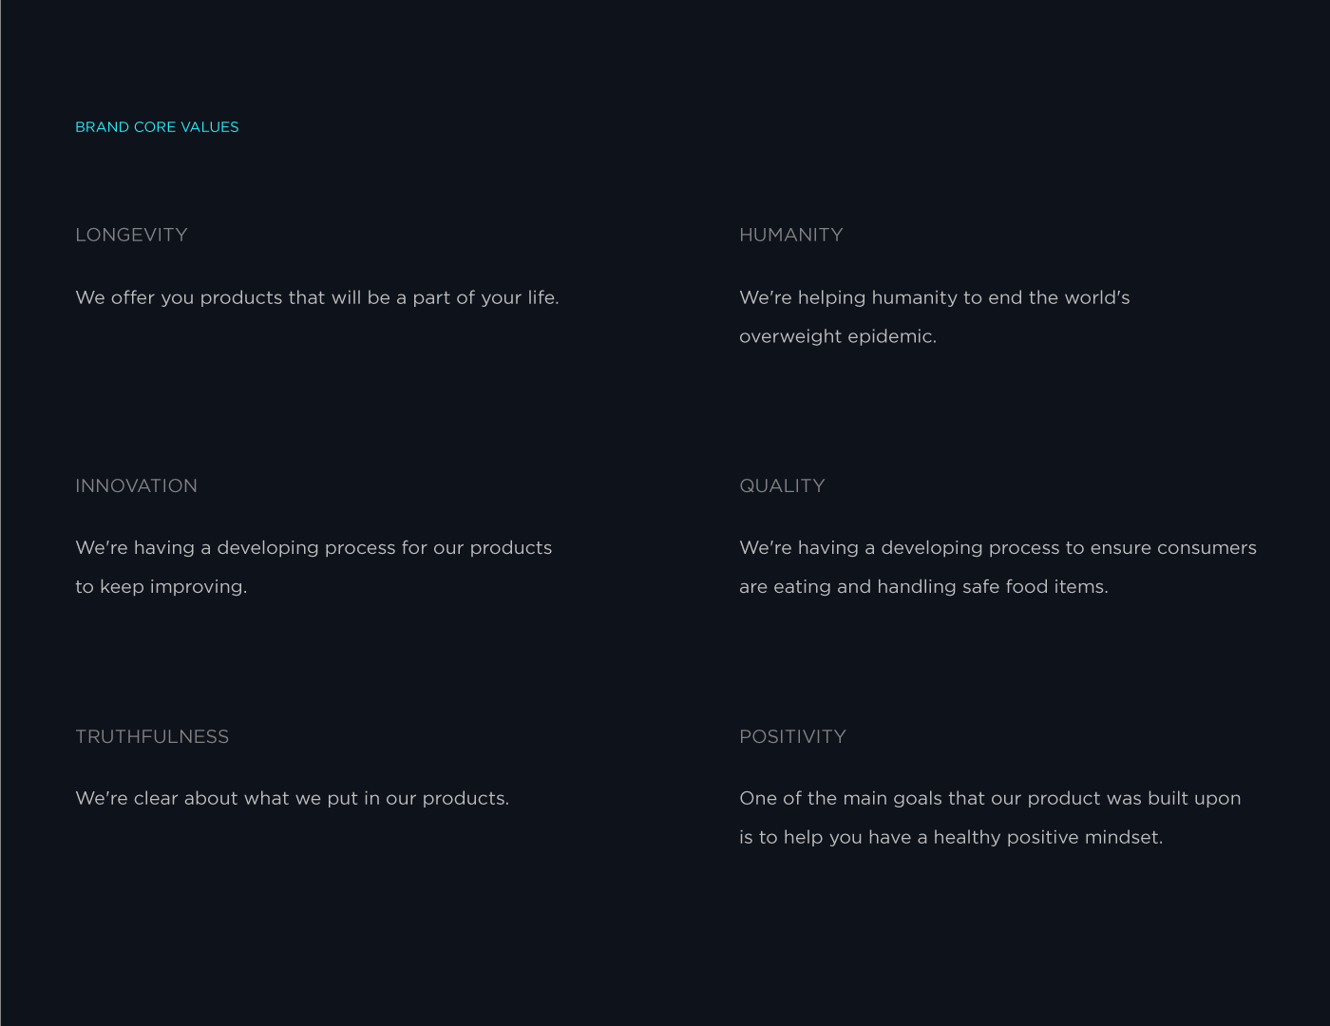Click the line starting "One of the main goals"
1330x1026 pixels.
(990, 799)
